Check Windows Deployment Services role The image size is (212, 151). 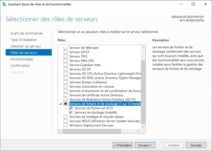(65, 125)
